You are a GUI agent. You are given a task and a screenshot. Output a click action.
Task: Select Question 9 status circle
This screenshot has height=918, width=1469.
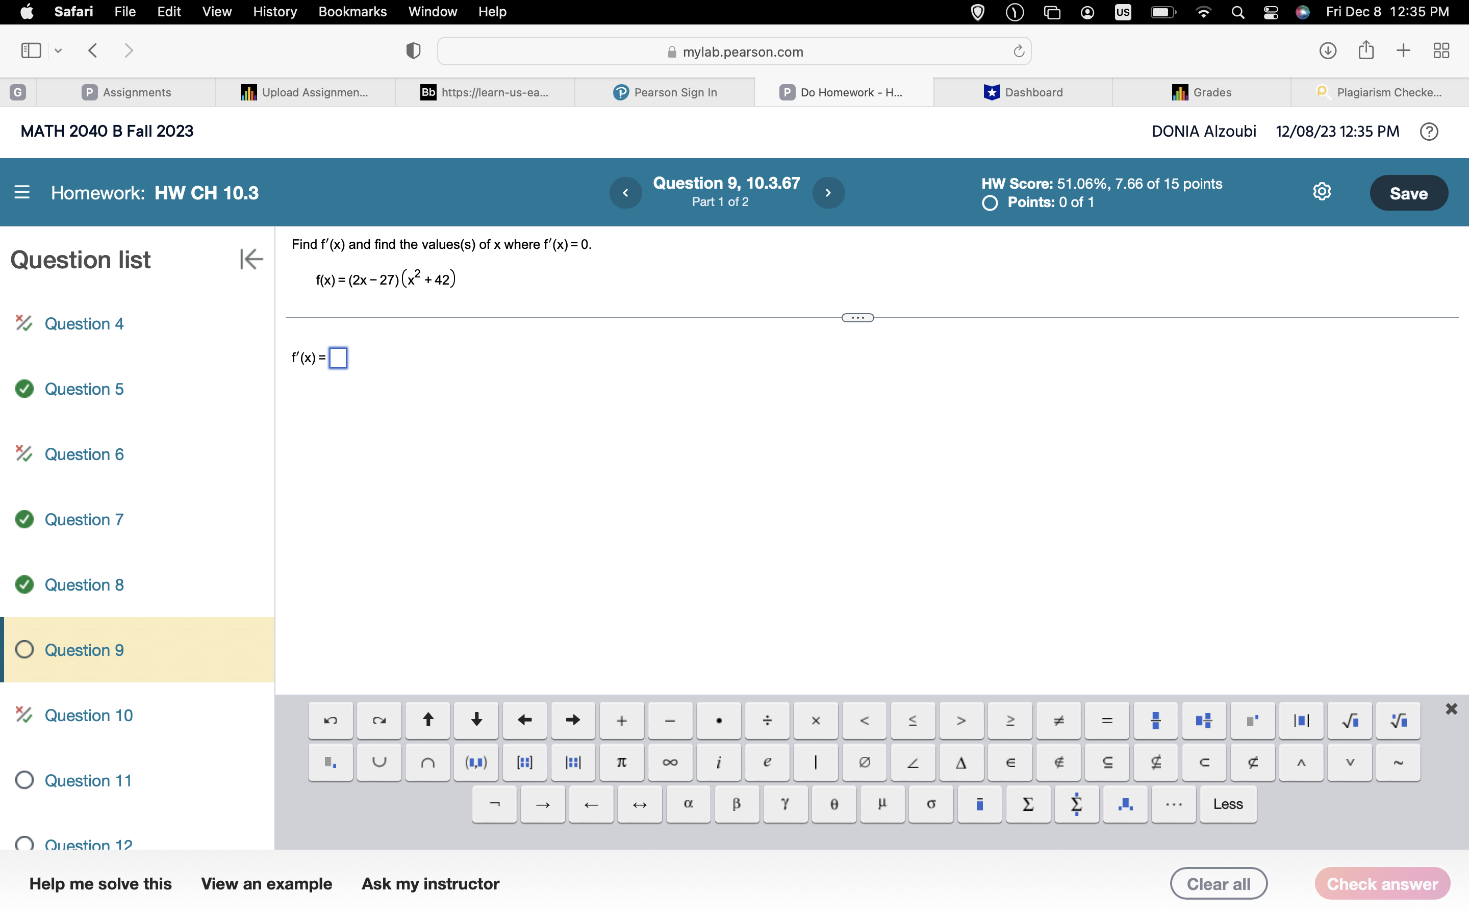coord(24,650)
